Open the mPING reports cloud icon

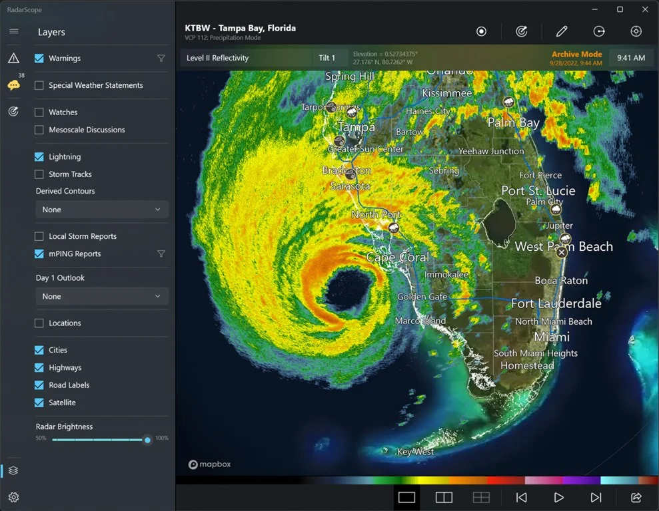pyautogui.click(x=13, y=85)
